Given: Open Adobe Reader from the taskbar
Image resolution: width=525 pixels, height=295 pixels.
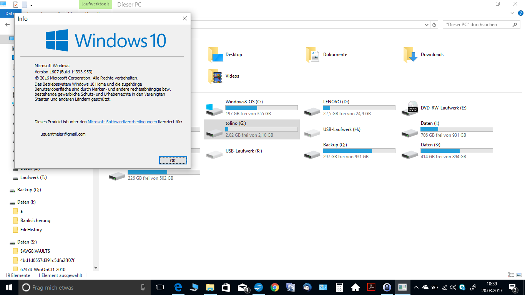Looking at the screenshot, I should coord(371,287).
